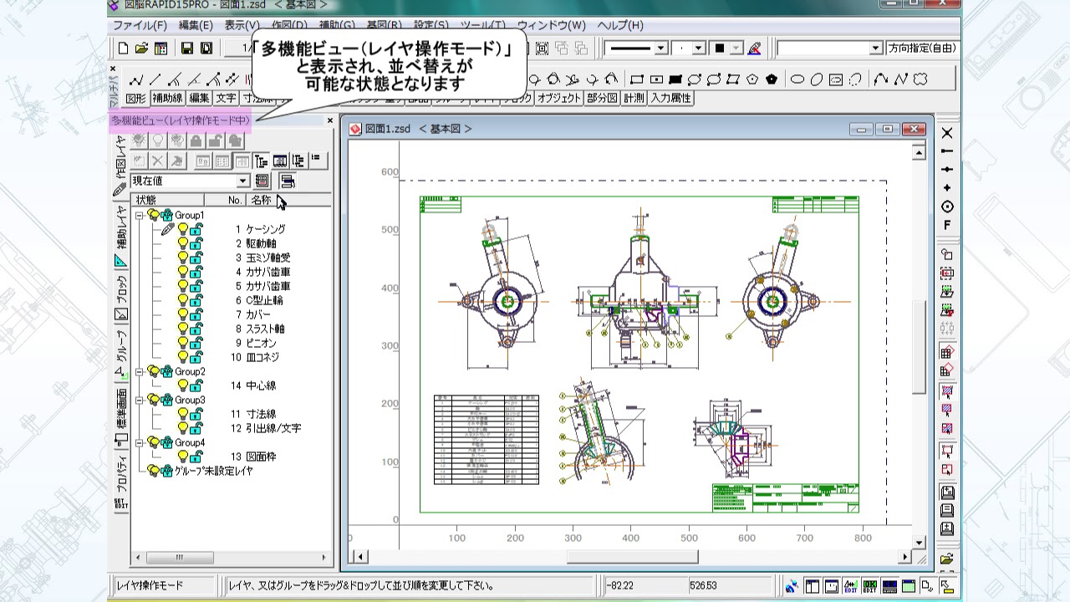Click the pen attribute icon beside color box

tap(754, 48)
